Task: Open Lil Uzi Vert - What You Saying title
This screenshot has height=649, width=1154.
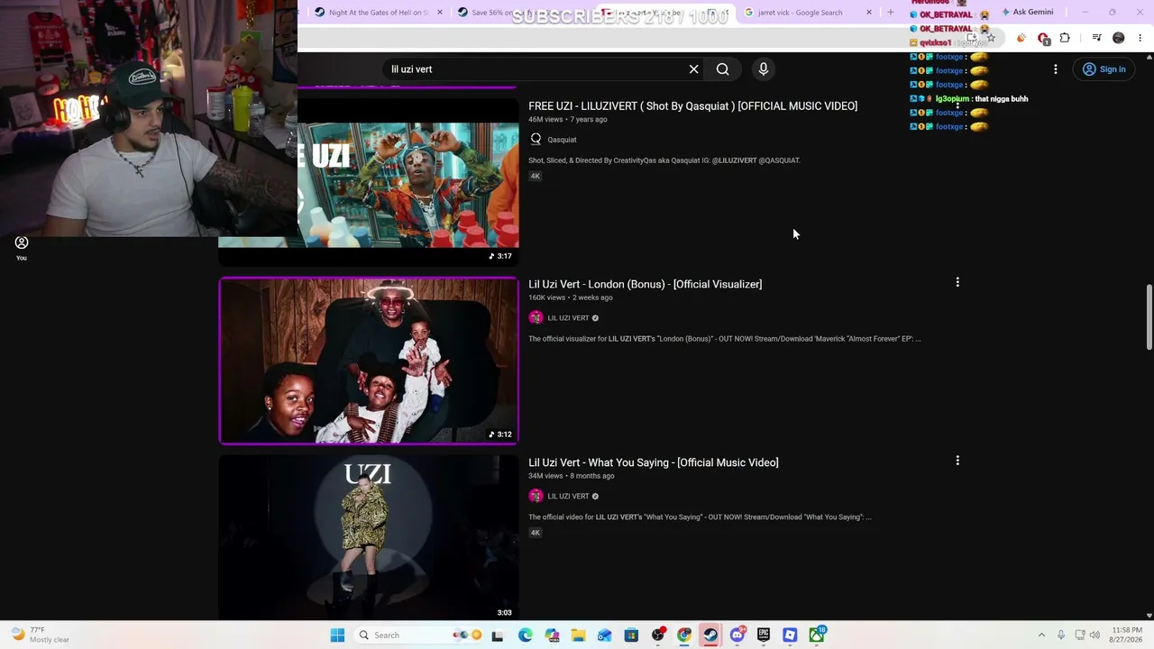Action: pos(653,463)
